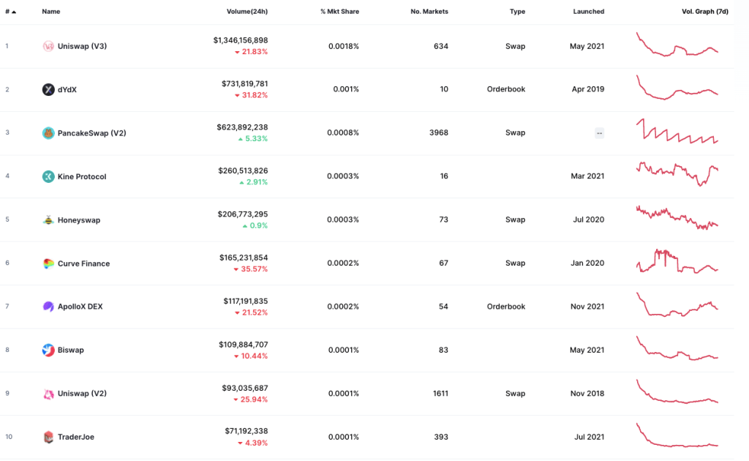The width and height of the screenshot is (749, 461).
Task: Select the TraderJoe logo icon
Action: [x=48, y=437]
